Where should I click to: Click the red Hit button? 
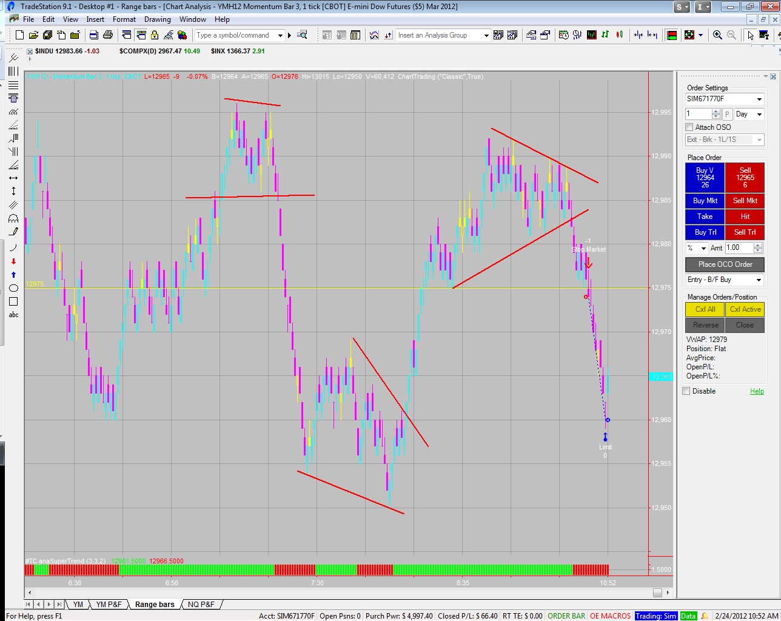pos(745,217)
